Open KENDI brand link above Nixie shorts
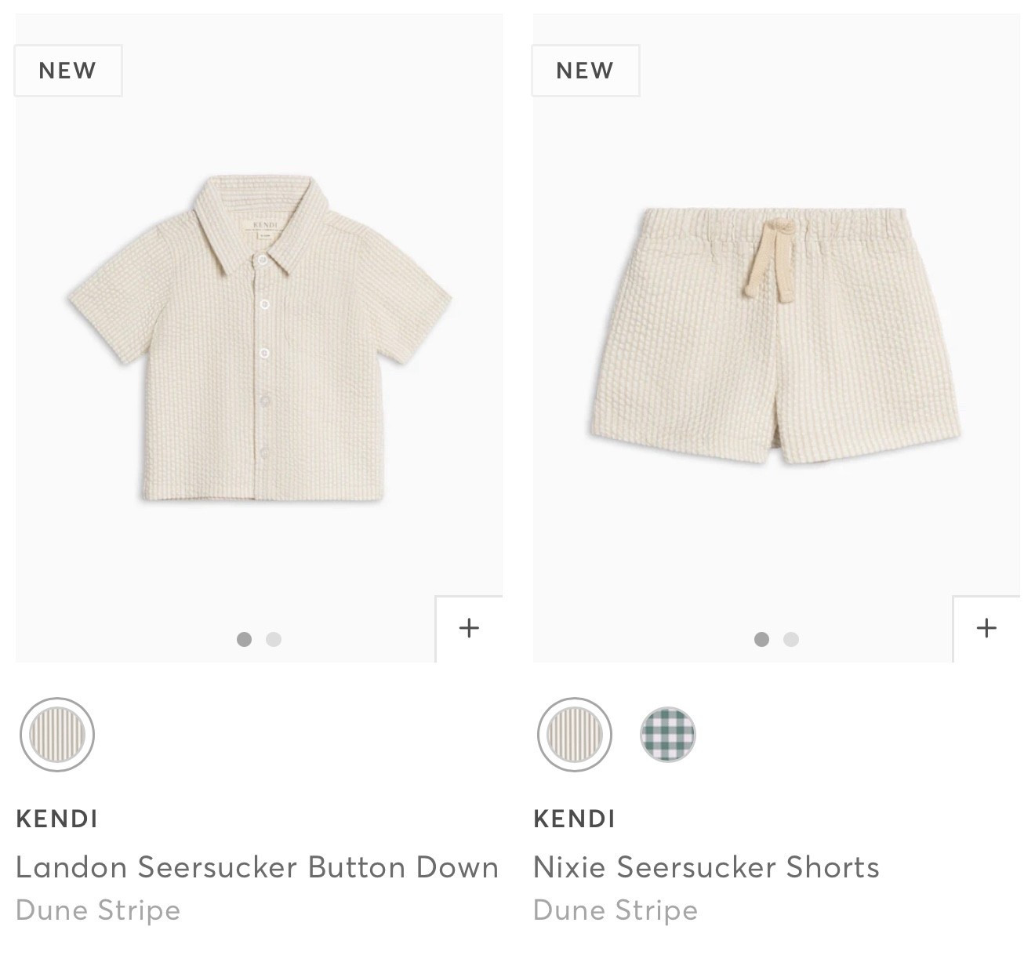This screenshot has height=977, width=1035. (574, 819)
